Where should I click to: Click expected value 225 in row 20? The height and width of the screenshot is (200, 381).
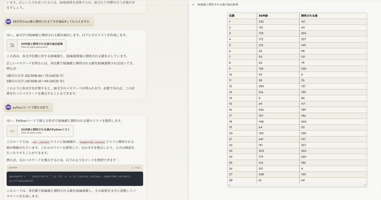(304, 134)
